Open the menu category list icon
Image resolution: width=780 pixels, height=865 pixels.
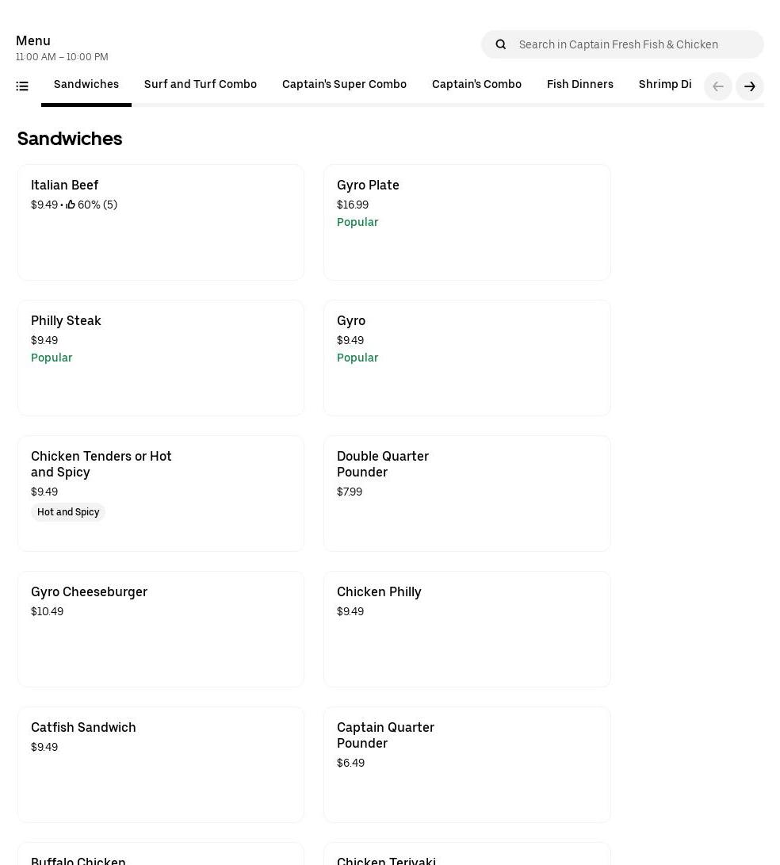22,86
